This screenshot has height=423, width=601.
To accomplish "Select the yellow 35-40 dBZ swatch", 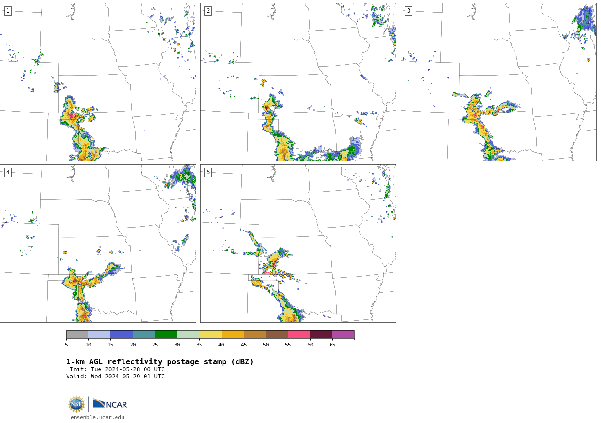I will click(x=210, y=335).
